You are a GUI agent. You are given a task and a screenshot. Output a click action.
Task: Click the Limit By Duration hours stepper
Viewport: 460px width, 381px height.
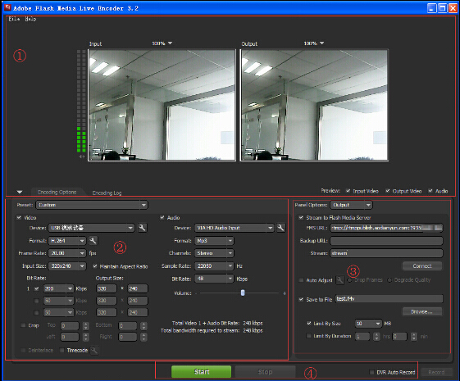pyautogui.click(x=376, y=336)
